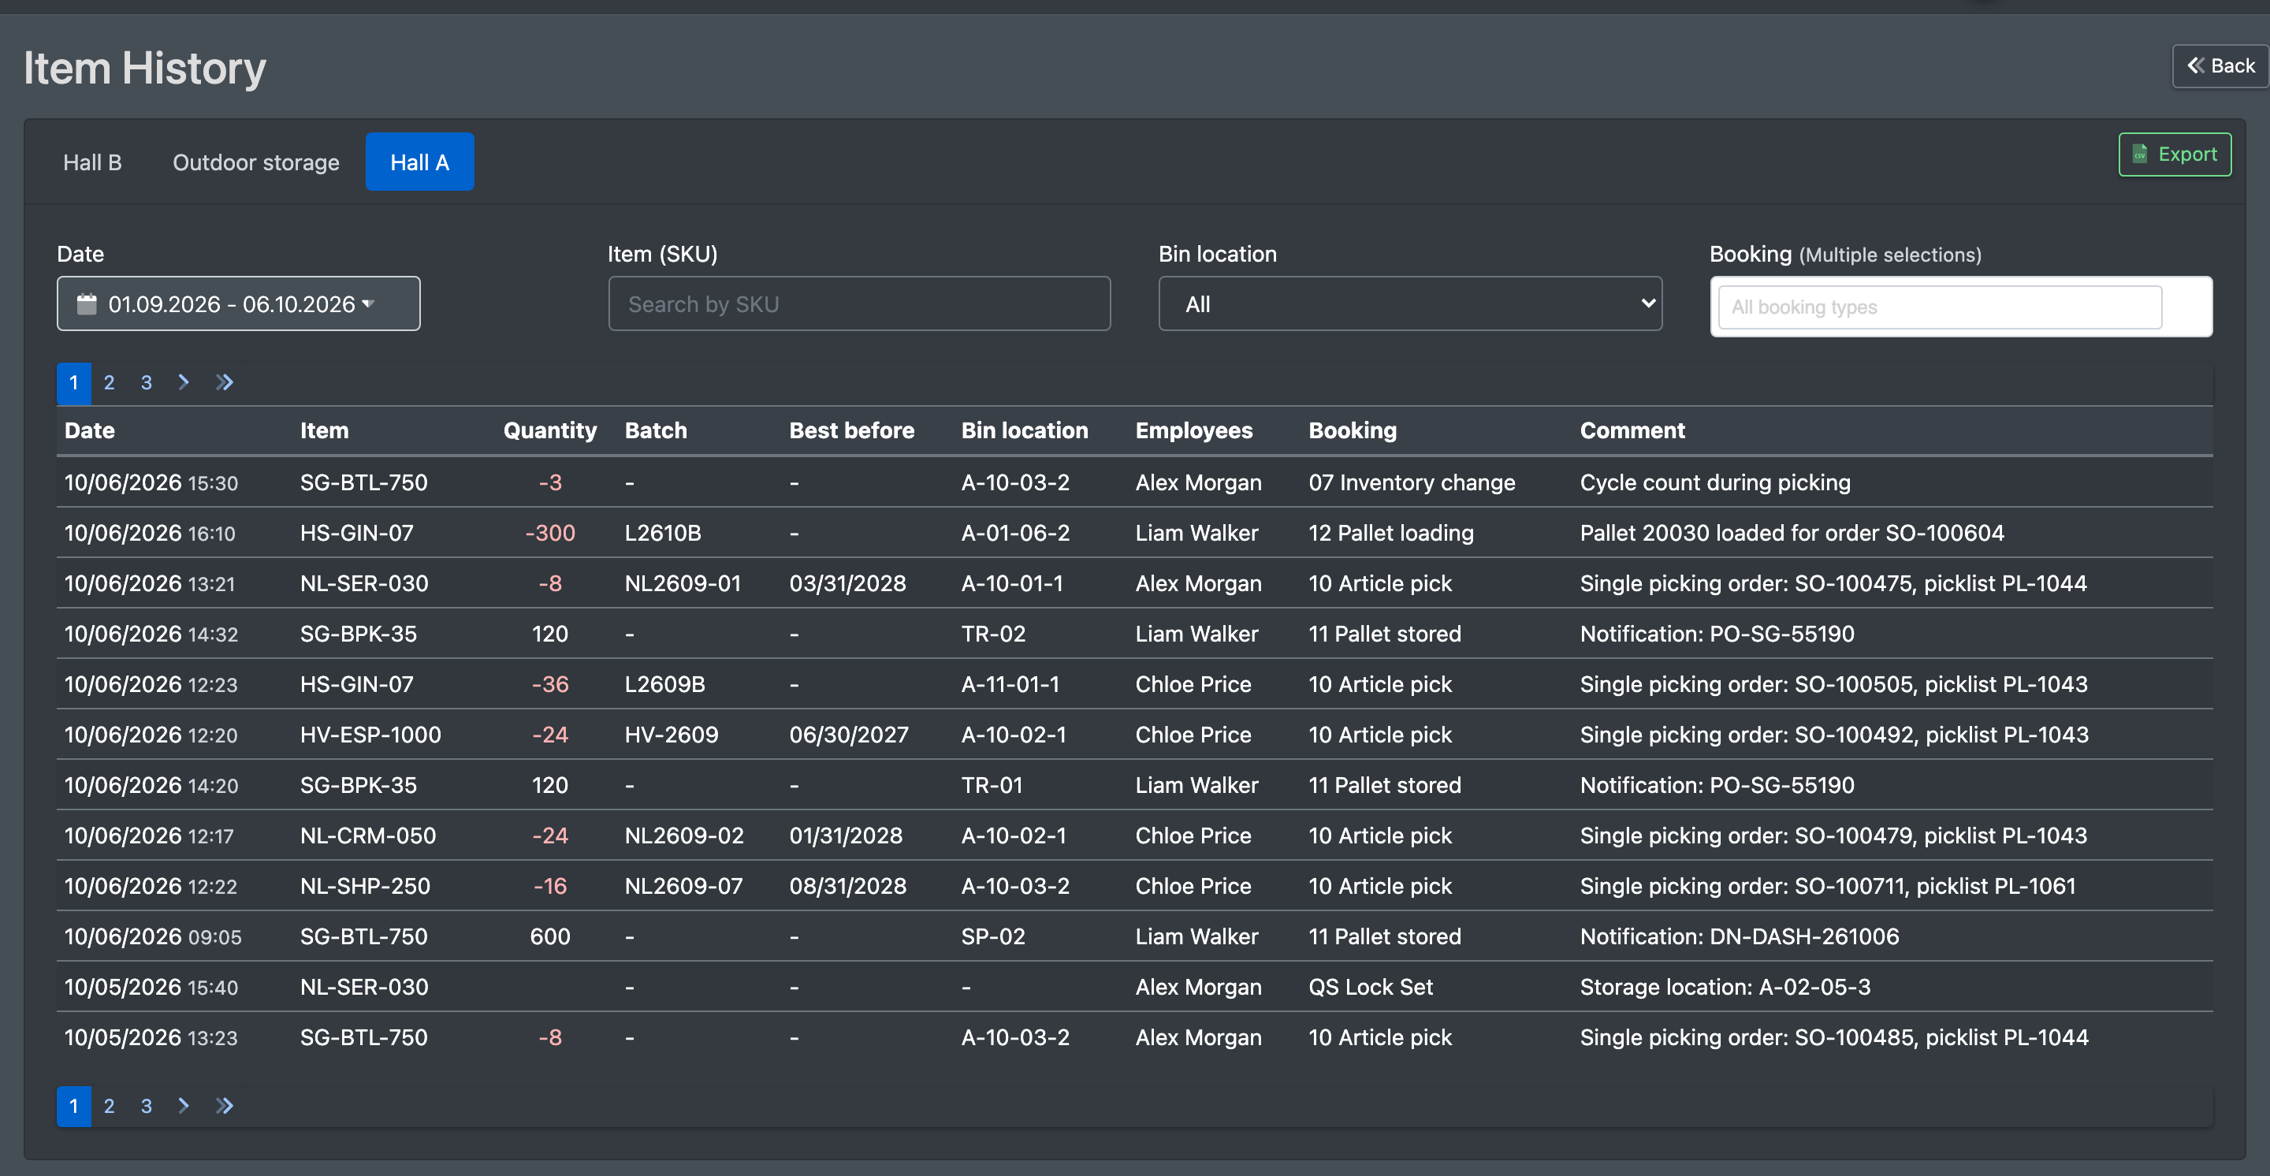Click batch NL2609-07
The image size is (2270, 1176).
[x=683, y=886]
